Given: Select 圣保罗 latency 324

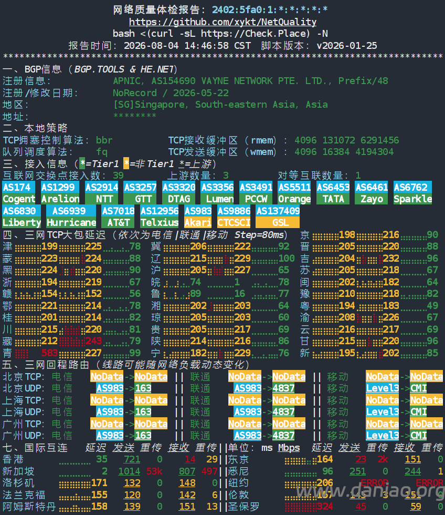Looking at the screenshot, I should pyautogui.click(x=325, y=507).
